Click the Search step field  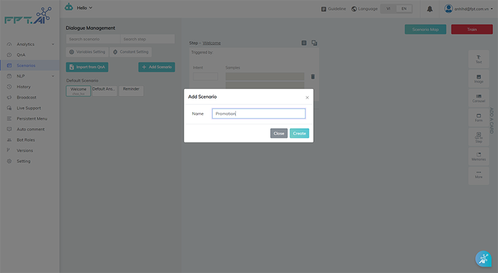click(148, 39)
